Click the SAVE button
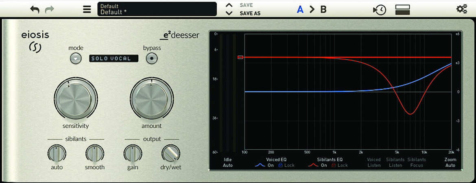Image resolution: width=476 pixels, height=183 pixels. tap(246, 5)
